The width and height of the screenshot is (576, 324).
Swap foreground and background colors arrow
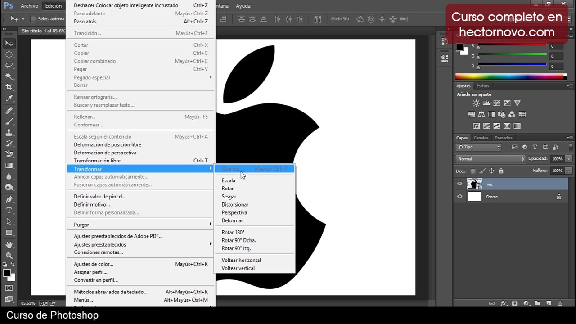[13, 265]
